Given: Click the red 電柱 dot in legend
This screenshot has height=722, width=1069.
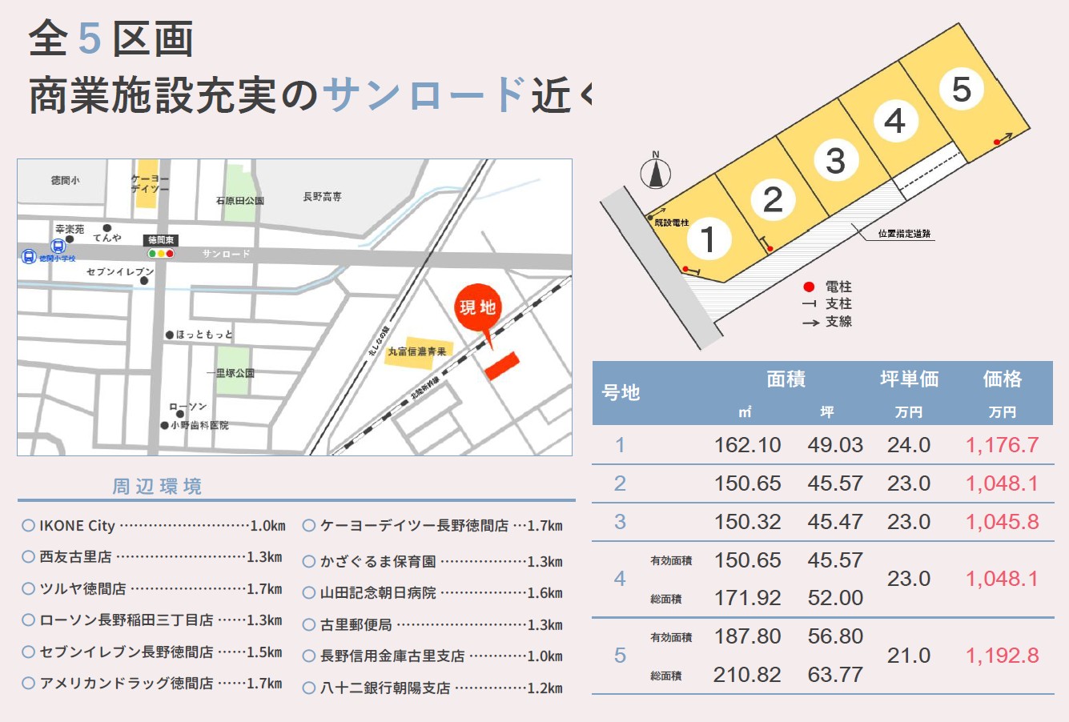Looking at the screenshot, I should (x=809, y=287).
